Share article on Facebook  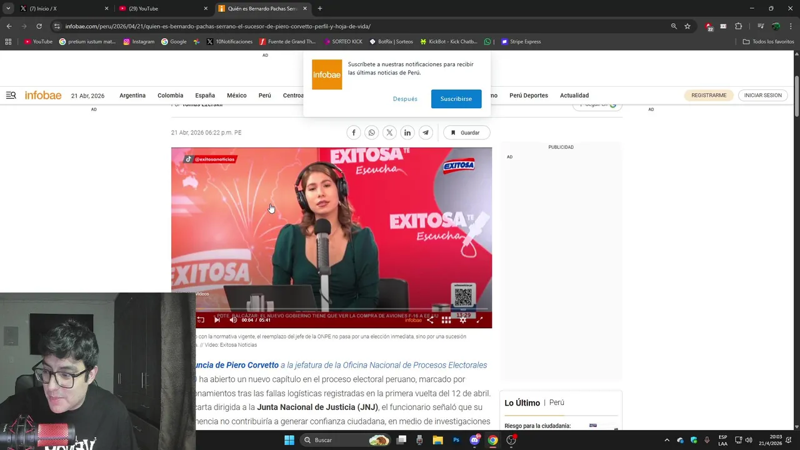tap(354, 132)
